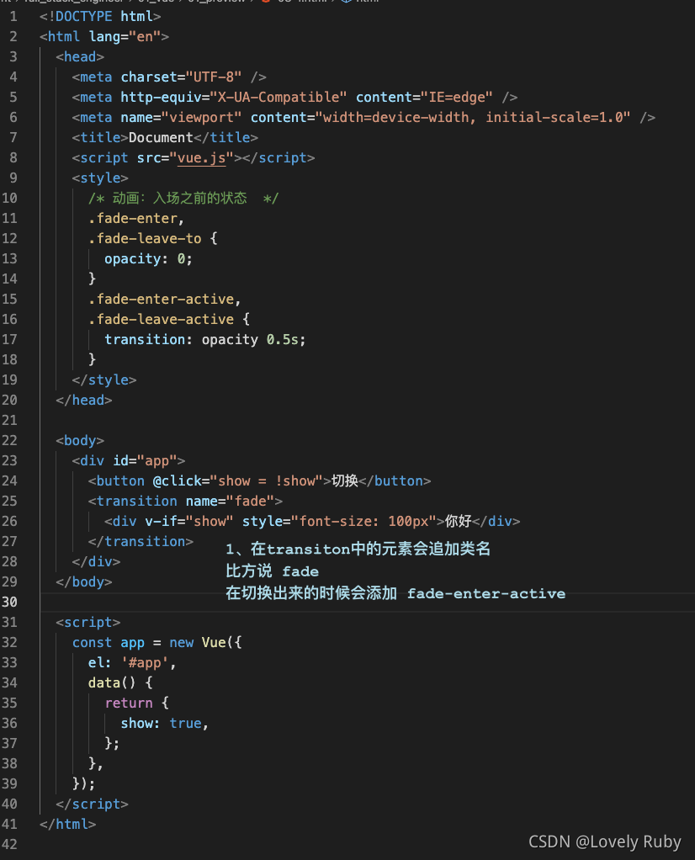Click the .fade-leave-active selector
Image resolution: width=695 pixels, height=860 pixels.
(x=162, y=319)
